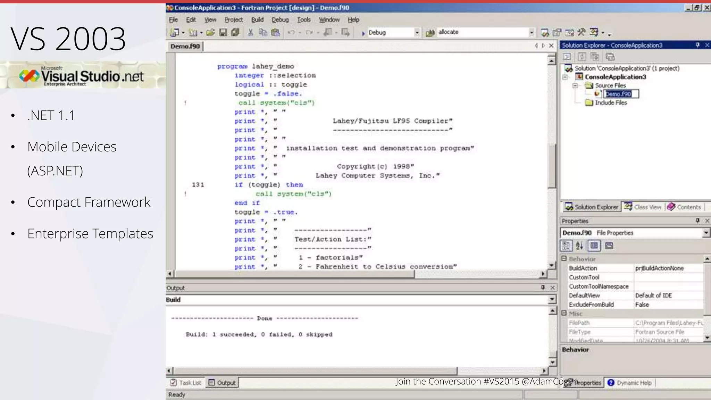Open the Build menu
Screen dimensions: 711x400
pos(258,20)
